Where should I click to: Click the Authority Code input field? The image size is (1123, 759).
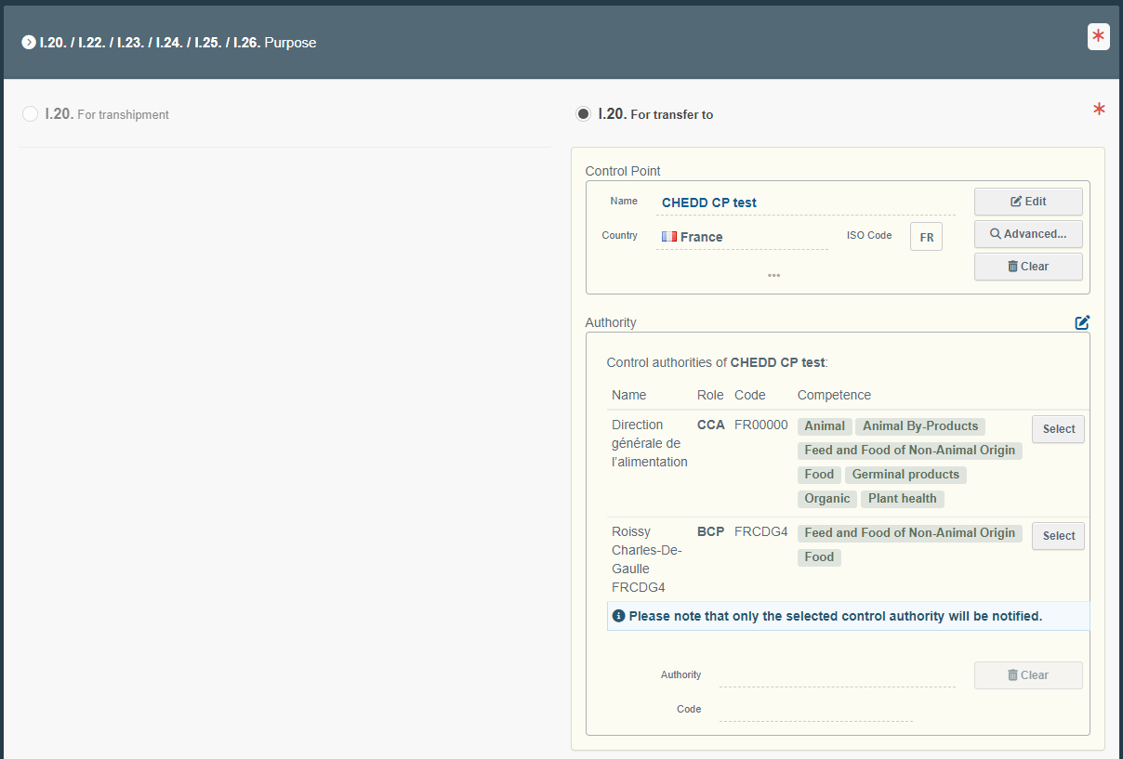tap(815, 710)
